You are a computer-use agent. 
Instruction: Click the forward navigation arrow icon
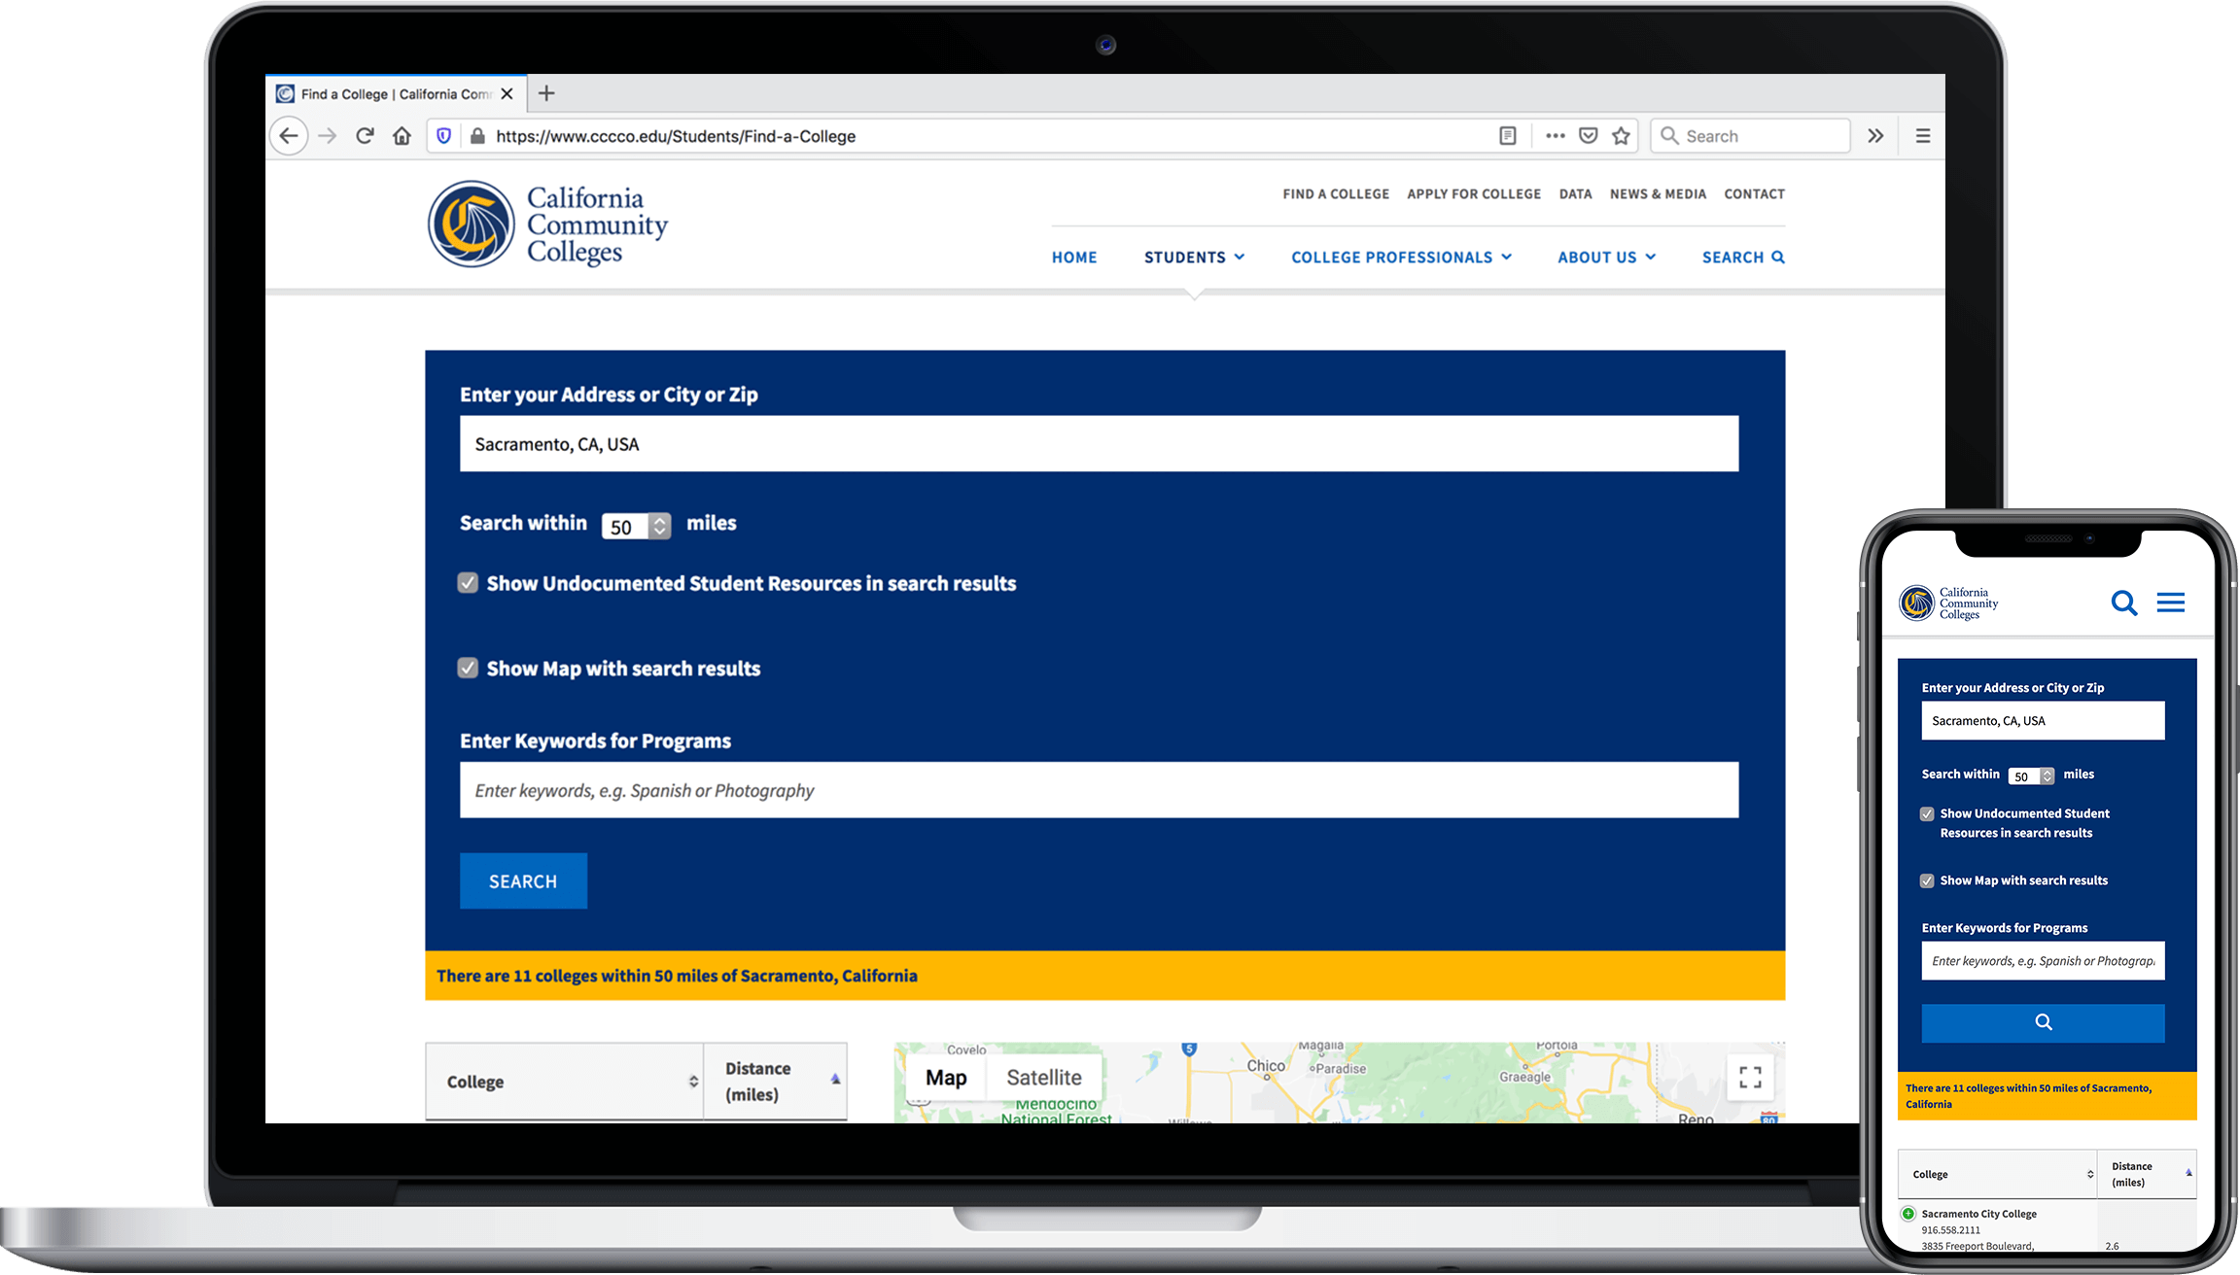[330, 137]
